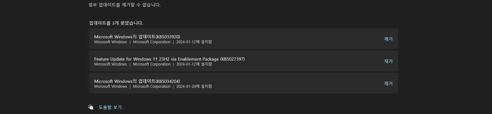Click 제거 for update KB5034204
Image resolution: width=492 pixels, height=114 pixels.
(388, 83)
